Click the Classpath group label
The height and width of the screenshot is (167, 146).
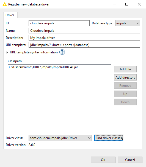coord(15,61)
